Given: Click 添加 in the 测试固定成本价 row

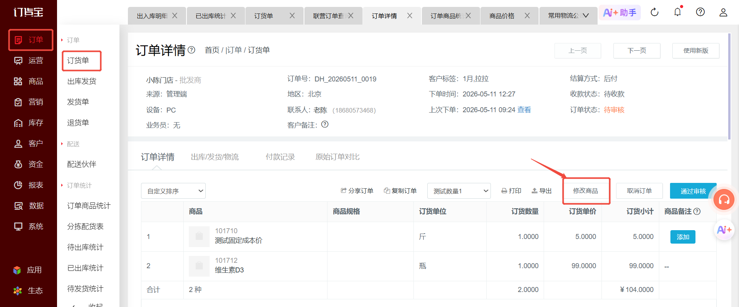Looking at the screenshot, I should coord(683,237).
